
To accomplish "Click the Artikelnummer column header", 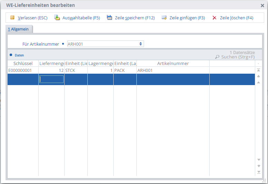I will (x=173, y=64).
